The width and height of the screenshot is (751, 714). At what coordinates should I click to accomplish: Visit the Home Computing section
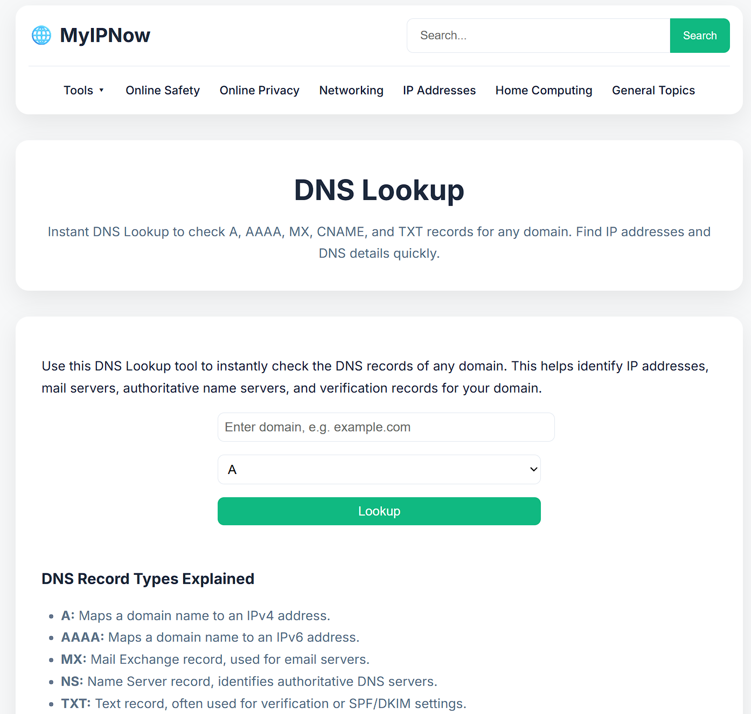coord(543,90)
